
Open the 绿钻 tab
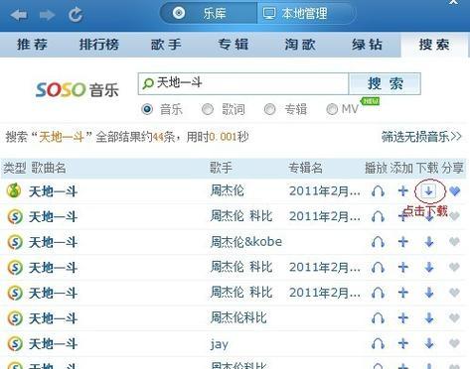367,45
